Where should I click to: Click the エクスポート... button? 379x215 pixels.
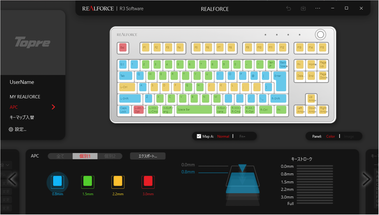[148, 156]
